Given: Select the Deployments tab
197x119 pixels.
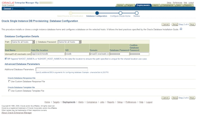Looking at the screenshot, I should click(x=143, y=5).
